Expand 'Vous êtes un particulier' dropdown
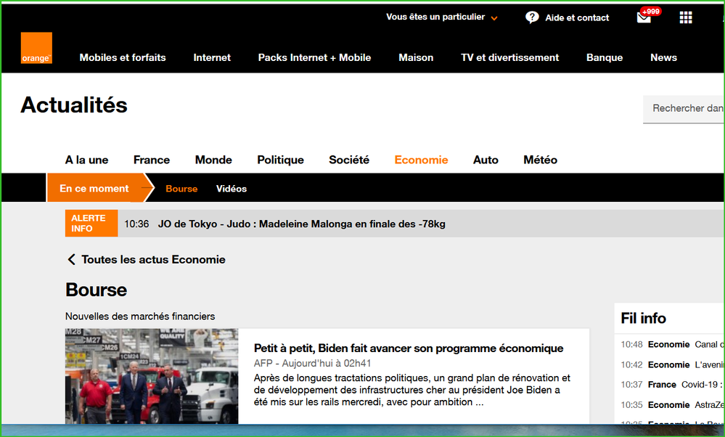725x437 pixels. point(494,18)
